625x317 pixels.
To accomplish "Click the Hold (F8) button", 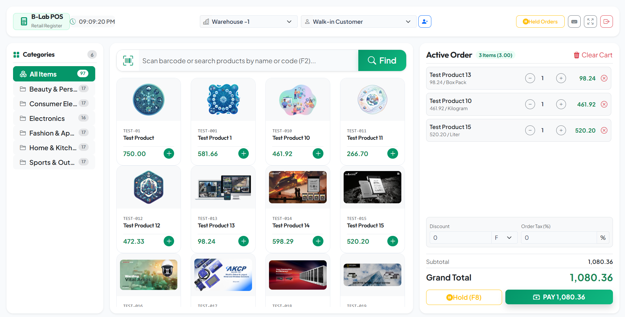I will pos(464,297).
